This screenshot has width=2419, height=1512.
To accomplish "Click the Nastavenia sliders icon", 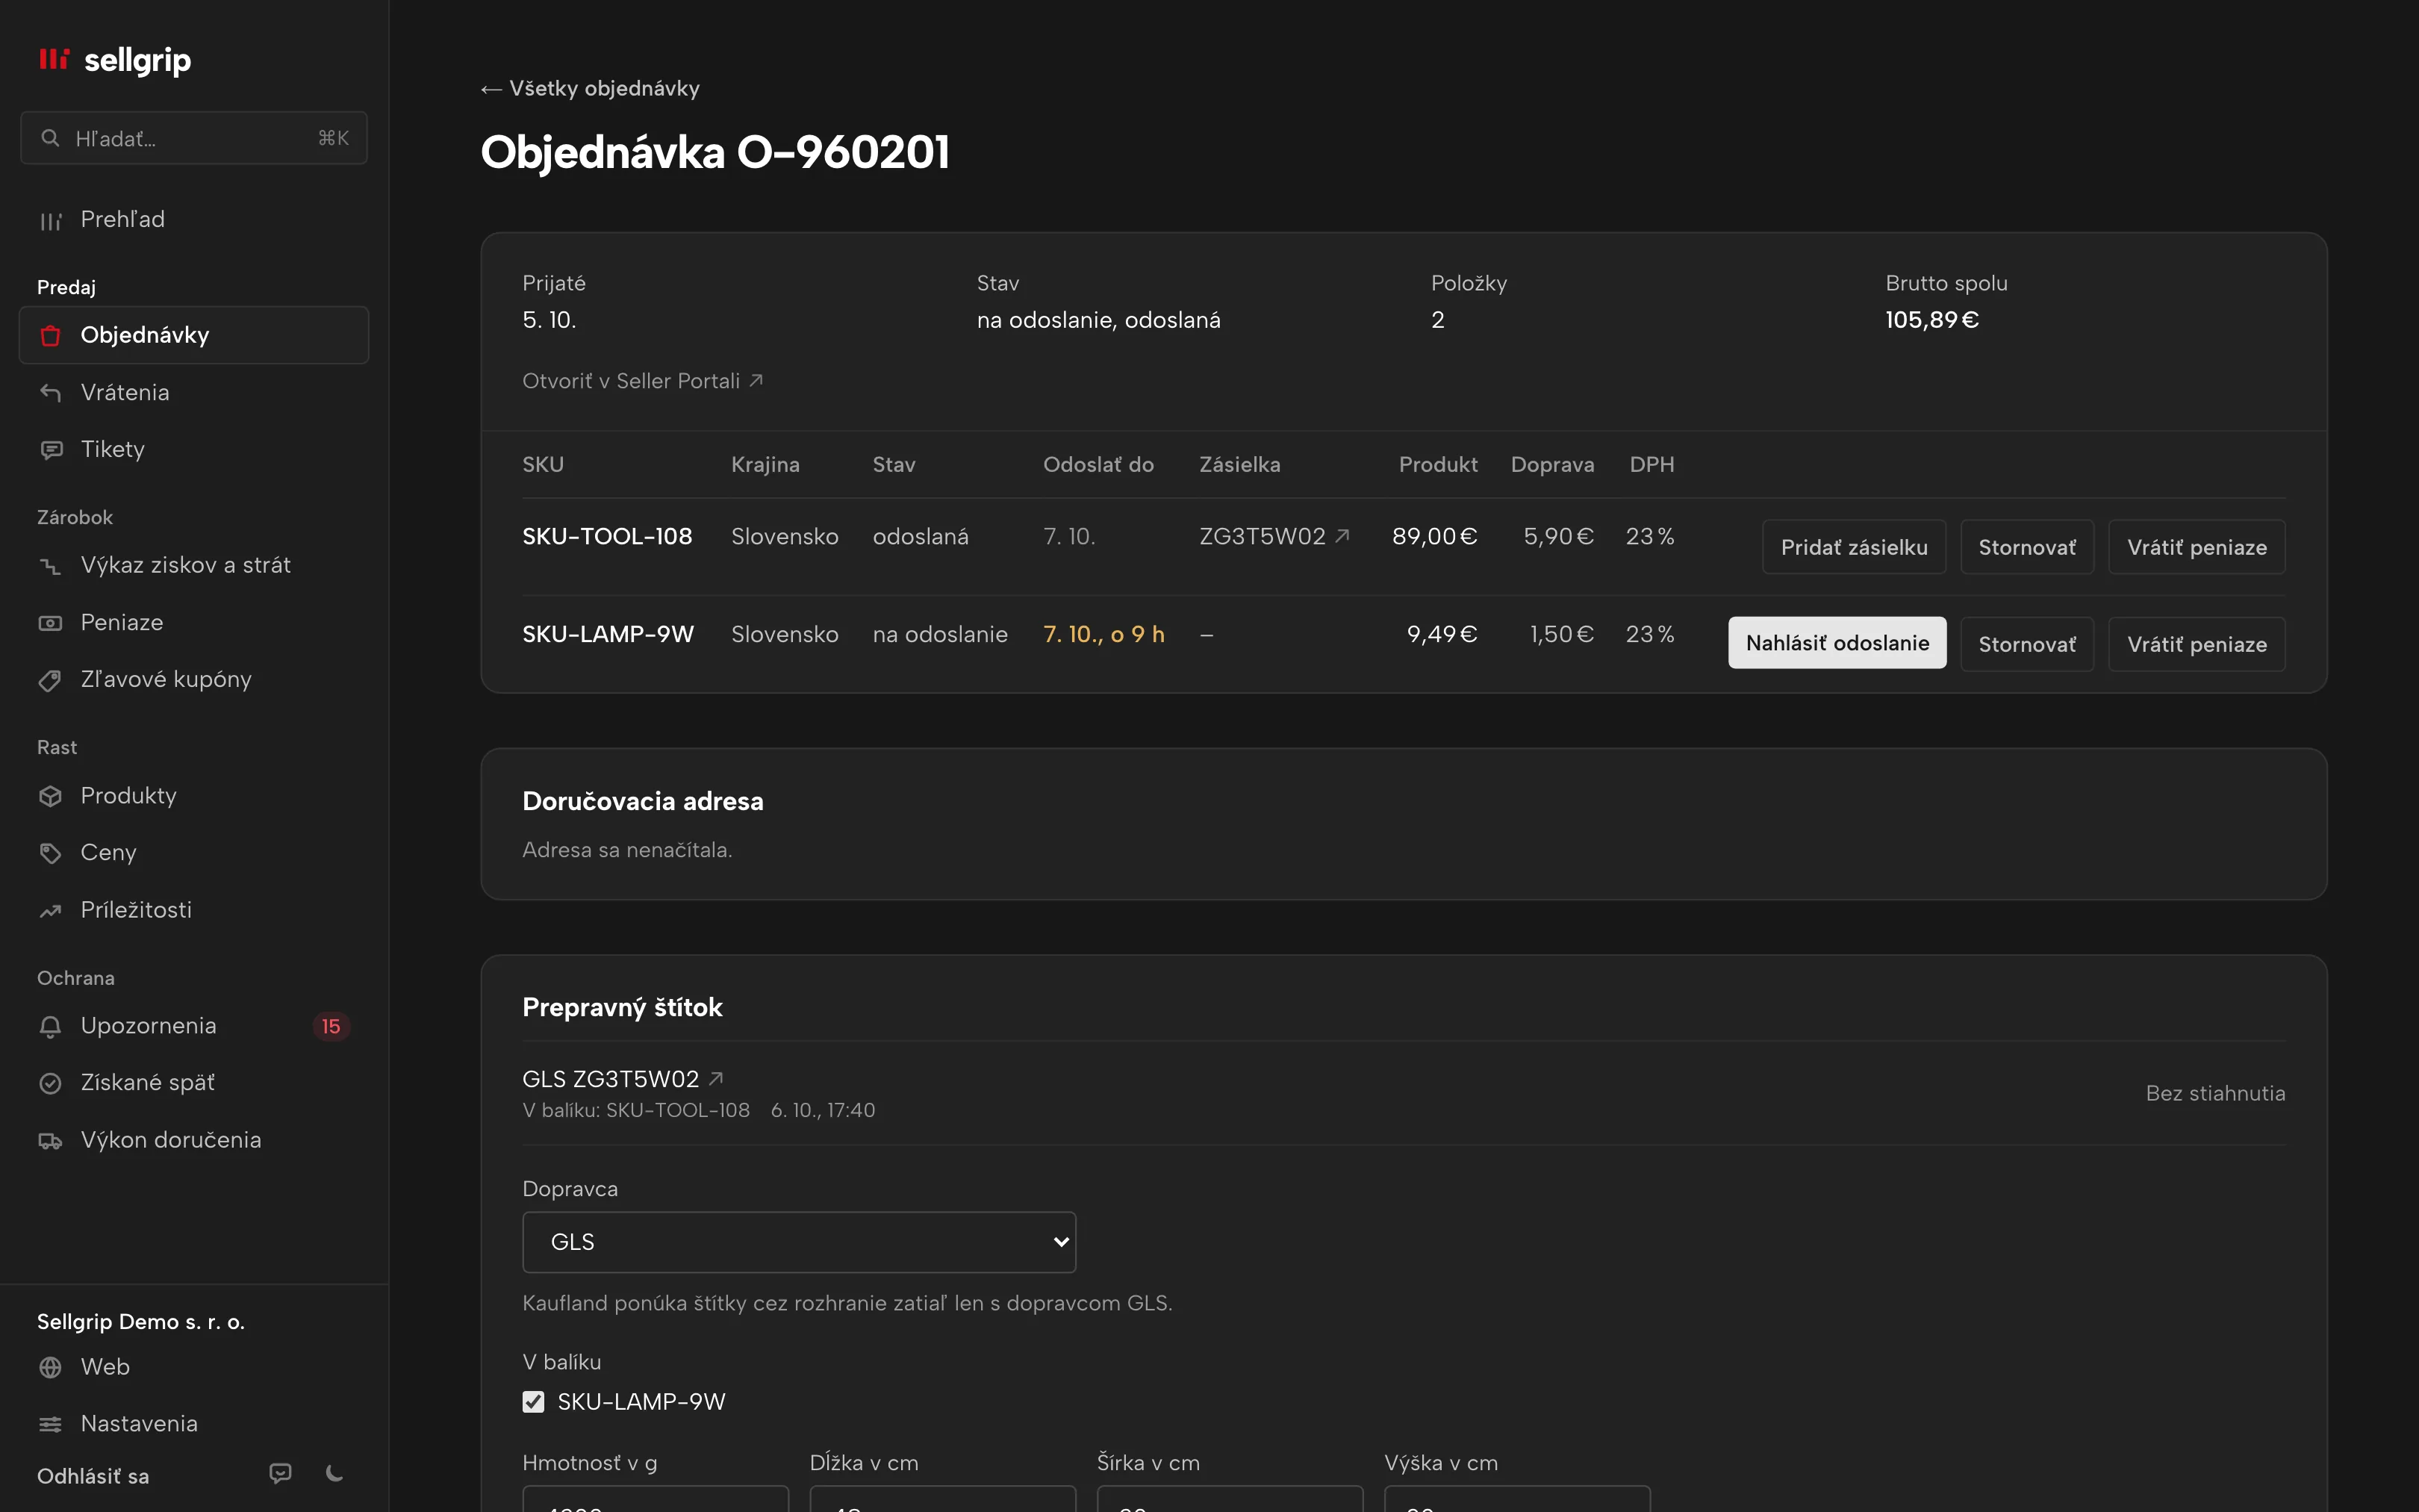I will (50, 1424).
